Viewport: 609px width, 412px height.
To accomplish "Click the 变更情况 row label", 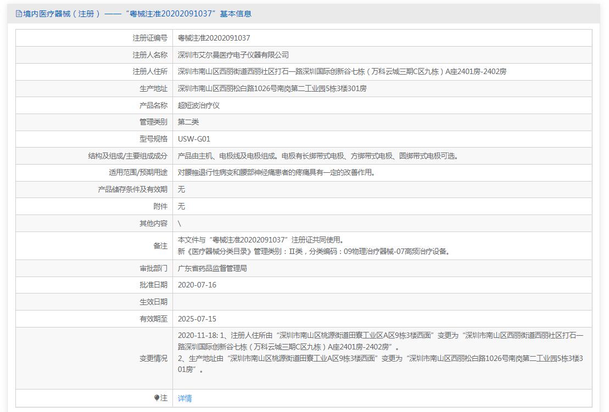I will pos(153,358).
